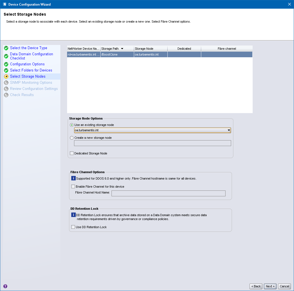Enable Fibre Channel for this device
This screenshot has height=291, width=294.
coord(73,186)
